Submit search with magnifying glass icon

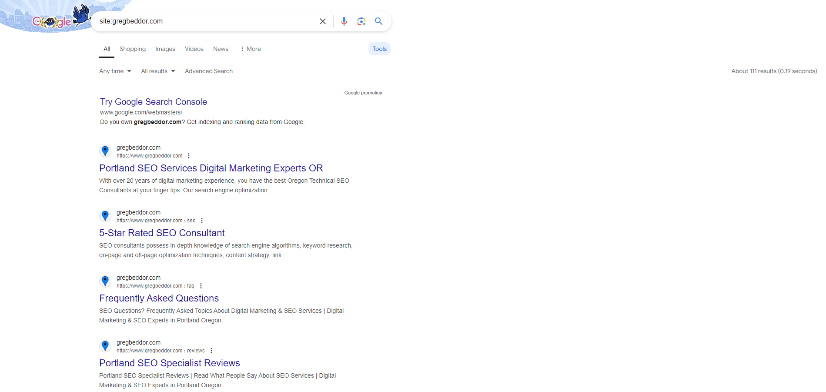coord(379,21)
